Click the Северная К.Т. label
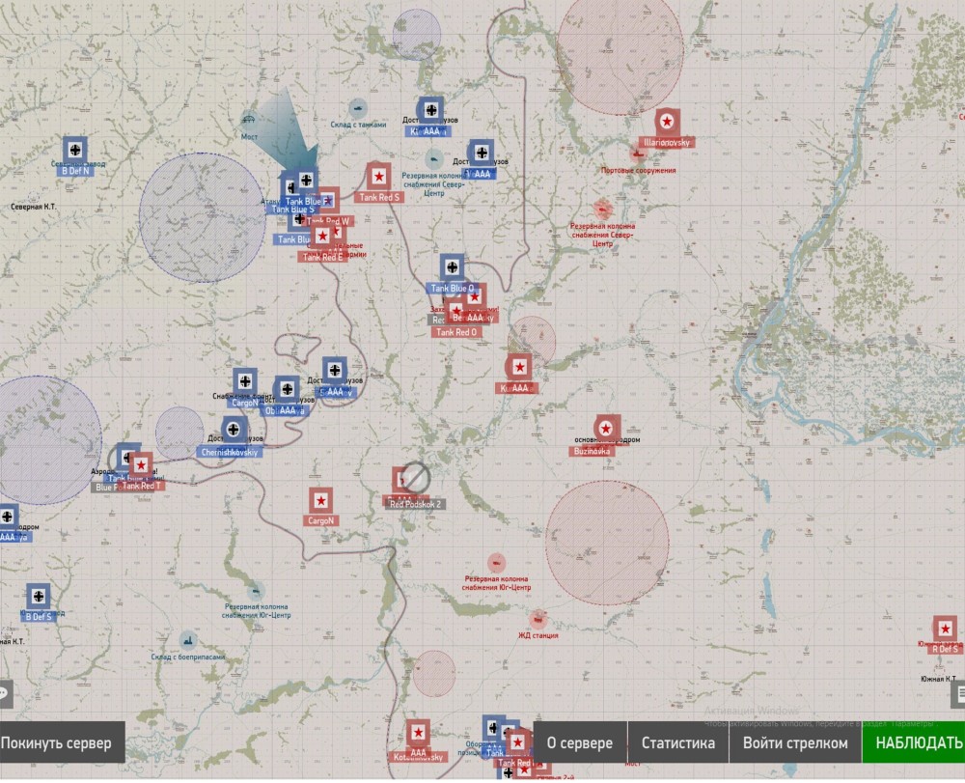965x783 pixels. pos(33,207)
